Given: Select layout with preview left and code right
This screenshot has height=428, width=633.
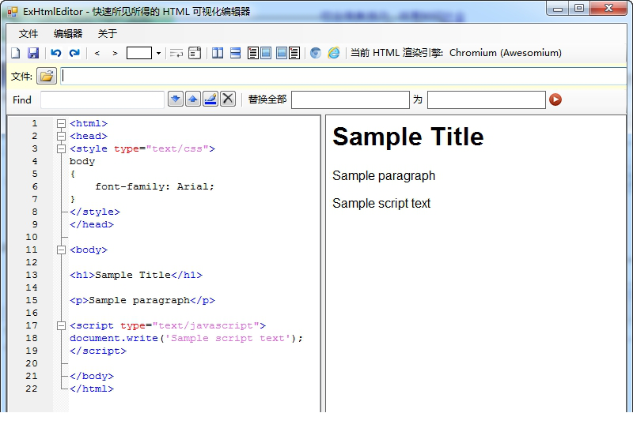Looking at the screenshot, I should pos(288,53).
